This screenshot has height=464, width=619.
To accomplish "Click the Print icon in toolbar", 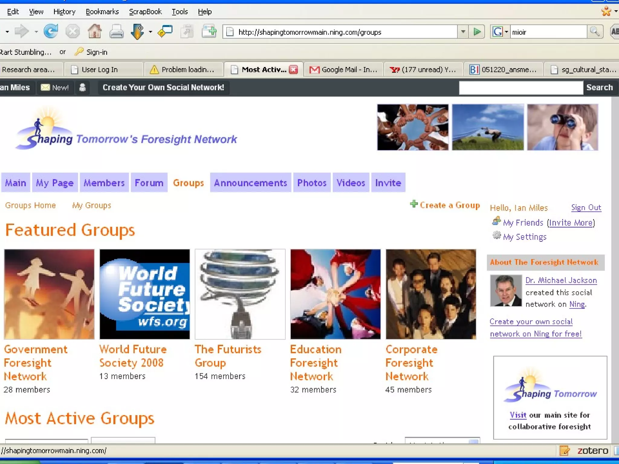I will (x=116, y=31).
